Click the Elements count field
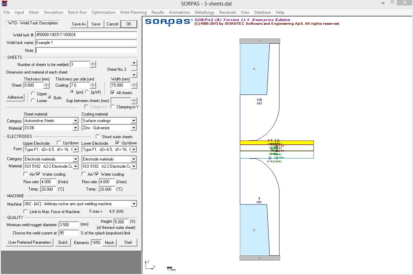413x275 pixels. [x=96, y=243]
